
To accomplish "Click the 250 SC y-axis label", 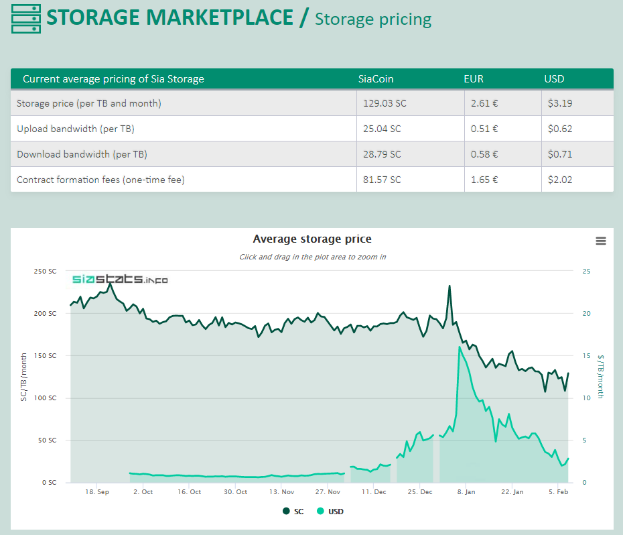I will click(x=46, y=272).
